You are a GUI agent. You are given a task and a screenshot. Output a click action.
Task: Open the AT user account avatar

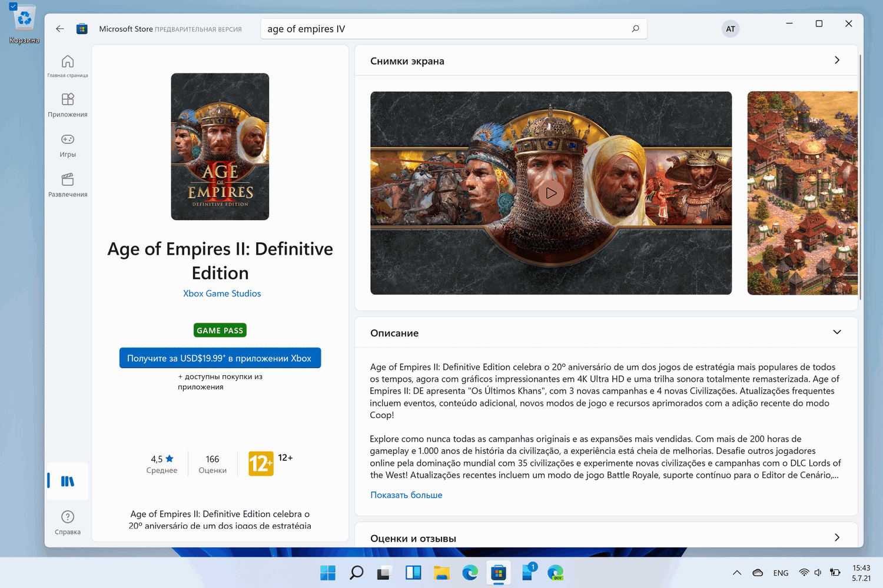[730, 29]
